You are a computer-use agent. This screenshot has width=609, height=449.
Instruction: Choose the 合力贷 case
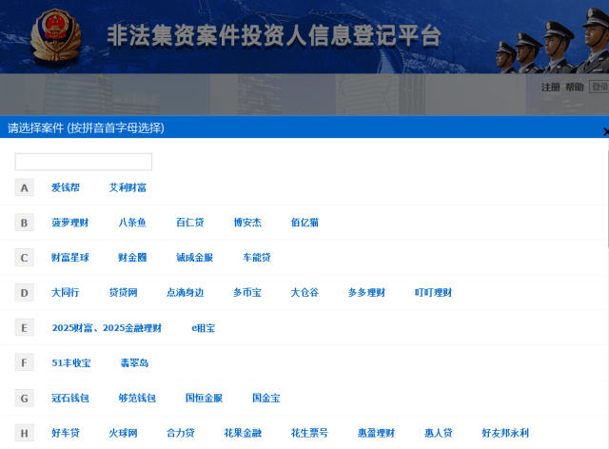coord(181,433)
